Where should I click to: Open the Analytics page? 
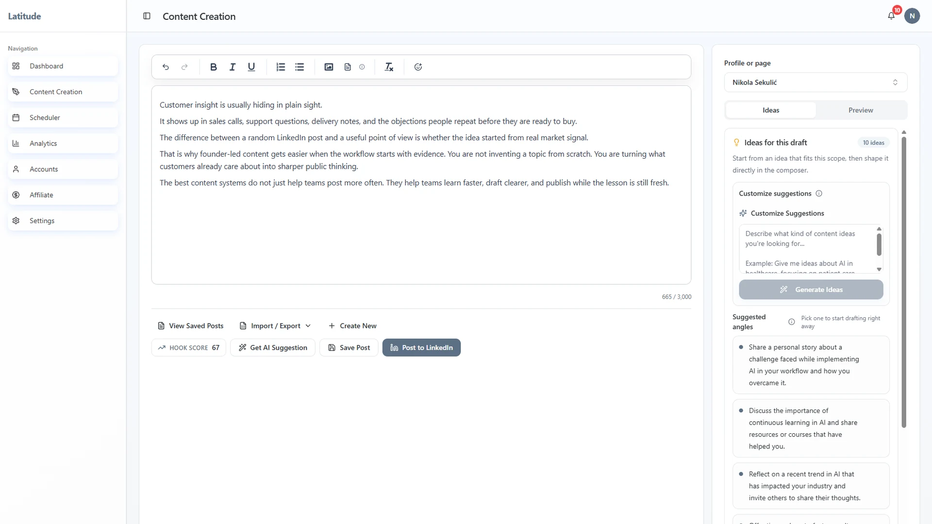(63, 143)
